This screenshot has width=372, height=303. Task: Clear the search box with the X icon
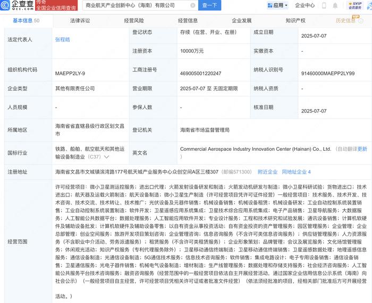coord(193,5)
